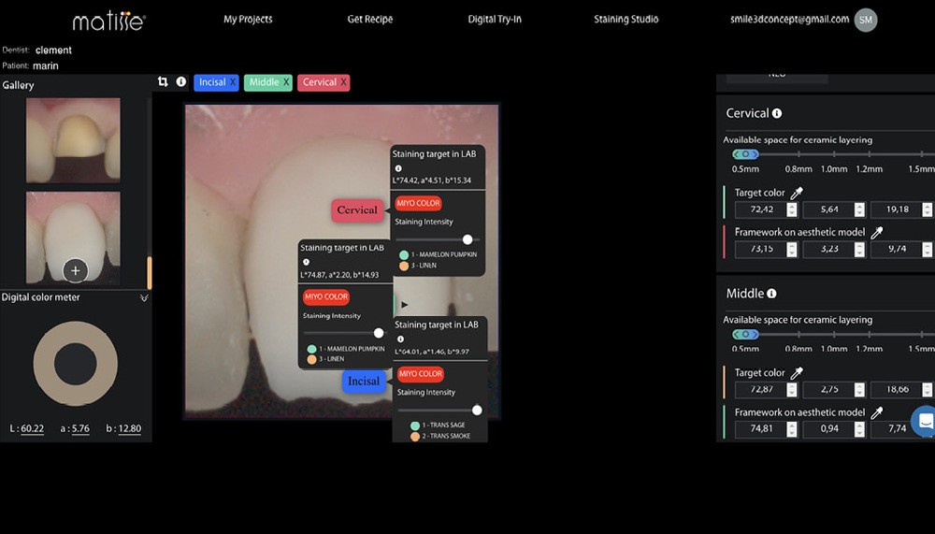Use eyedropper for Cervical framework color
Image resolution: width=935 pixels, height=534 pixels.
pos(877,233)
